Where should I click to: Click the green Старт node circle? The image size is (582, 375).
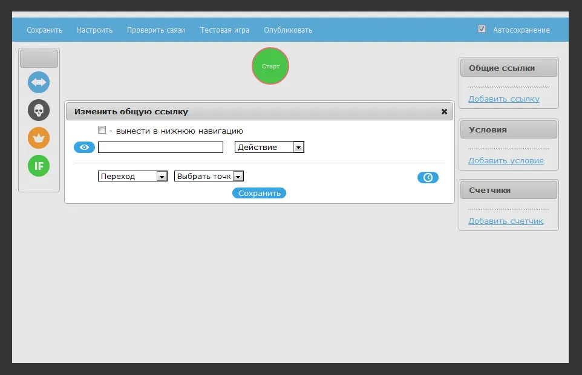(270, 66)
